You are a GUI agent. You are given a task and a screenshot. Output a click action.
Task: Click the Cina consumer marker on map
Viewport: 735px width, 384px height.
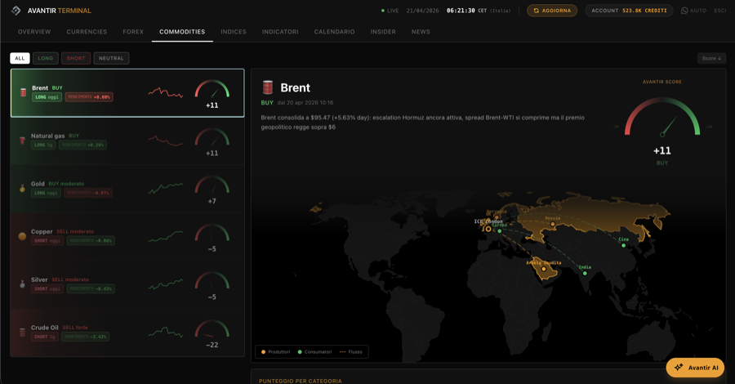[623, 245]
